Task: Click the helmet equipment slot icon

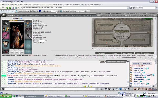Action: pyautogui.click(x=6, y=23)
